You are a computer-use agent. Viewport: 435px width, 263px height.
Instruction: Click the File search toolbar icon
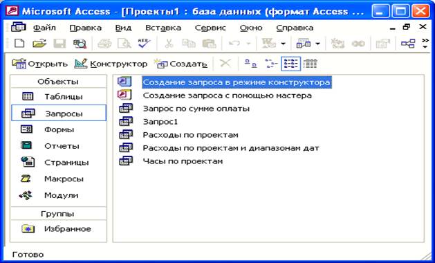[80, 44]
